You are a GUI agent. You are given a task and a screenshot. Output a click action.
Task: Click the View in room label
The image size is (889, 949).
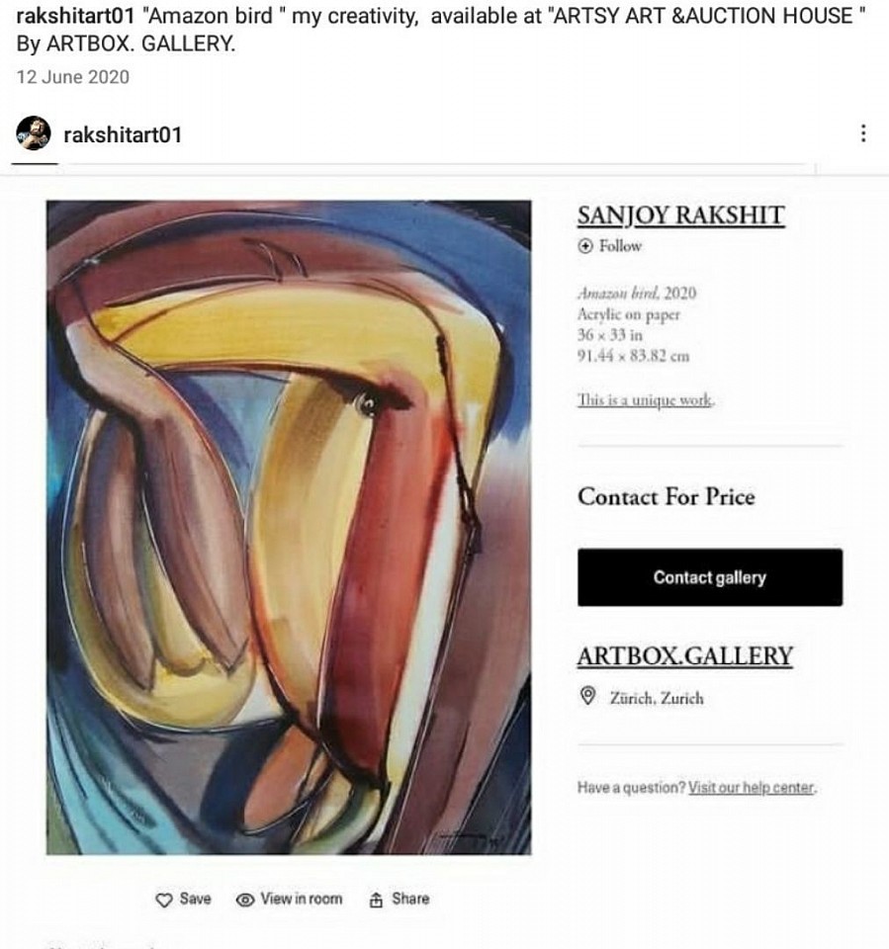(301, 899)
